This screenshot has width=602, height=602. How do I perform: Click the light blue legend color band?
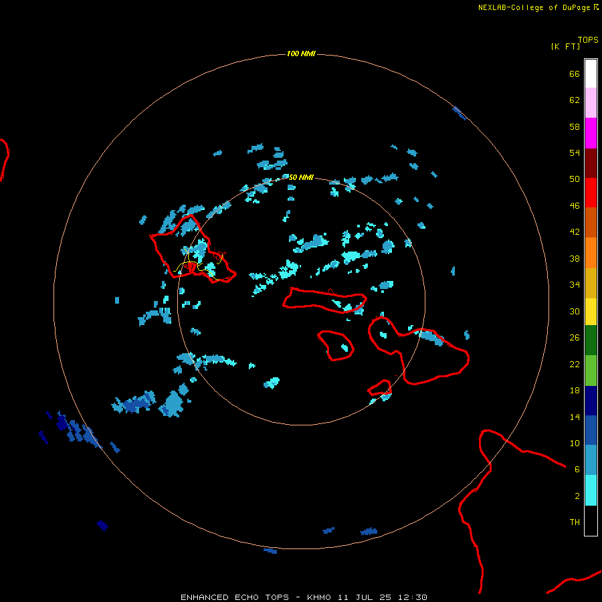(591, 460)
